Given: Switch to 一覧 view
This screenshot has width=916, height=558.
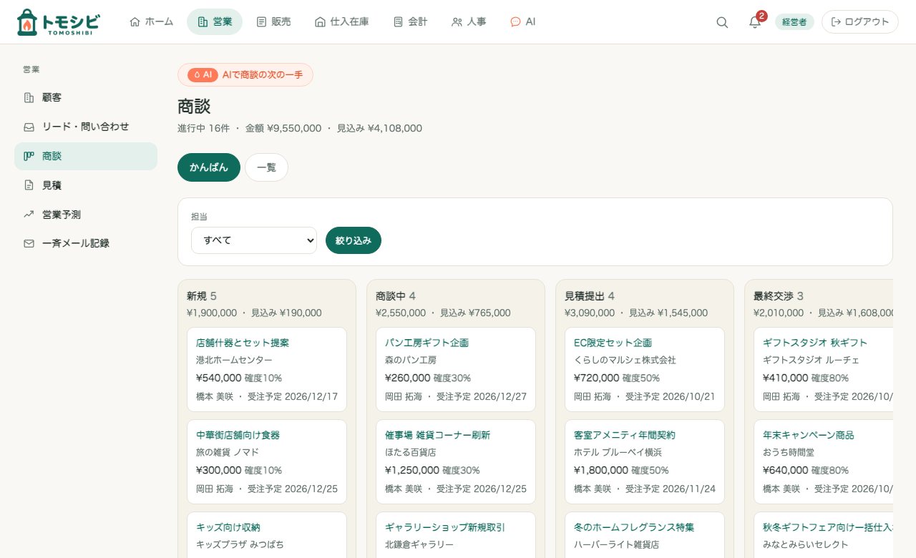Looking at the screenshot, I should coord(266,167).
